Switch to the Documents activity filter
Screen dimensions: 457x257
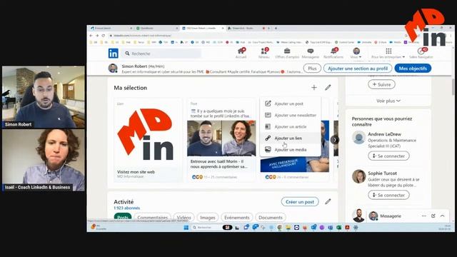click(271, 217)
